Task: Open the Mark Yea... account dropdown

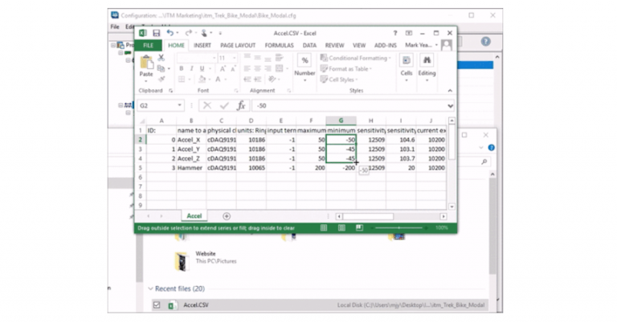Action: point(436,45)
